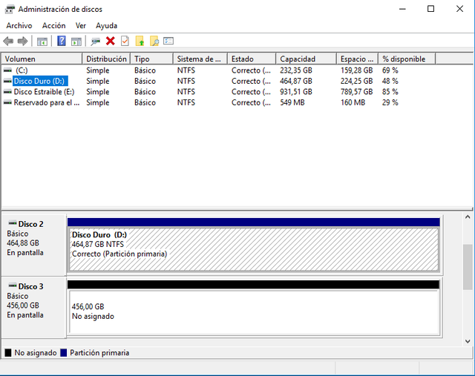The width and height of the screenshot is (475, 376).
Task: Sort by the Espacio ... column header
Action: 358,59
